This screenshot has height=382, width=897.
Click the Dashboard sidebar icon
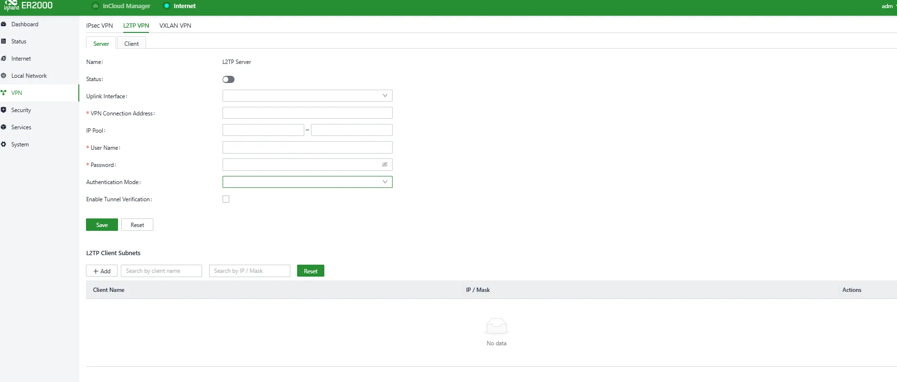3,24
